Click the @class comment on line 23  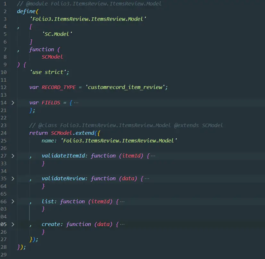point(126,125)
